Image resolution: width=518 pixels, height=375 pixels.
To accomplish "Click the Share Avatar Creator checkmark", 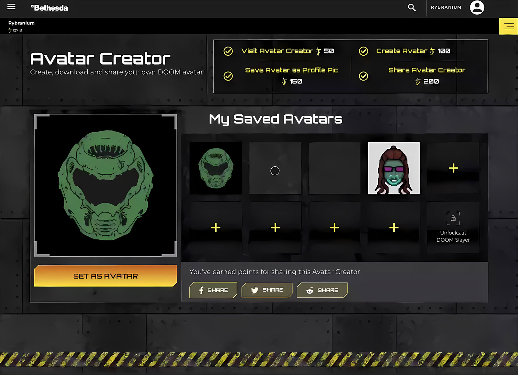I will 364,76.
